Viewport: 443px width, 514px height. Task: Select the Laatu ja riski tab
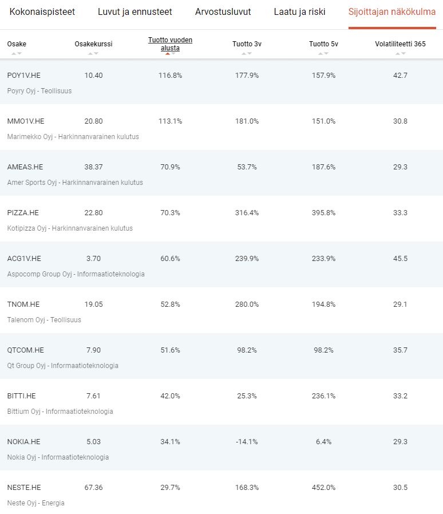point(300,12)
